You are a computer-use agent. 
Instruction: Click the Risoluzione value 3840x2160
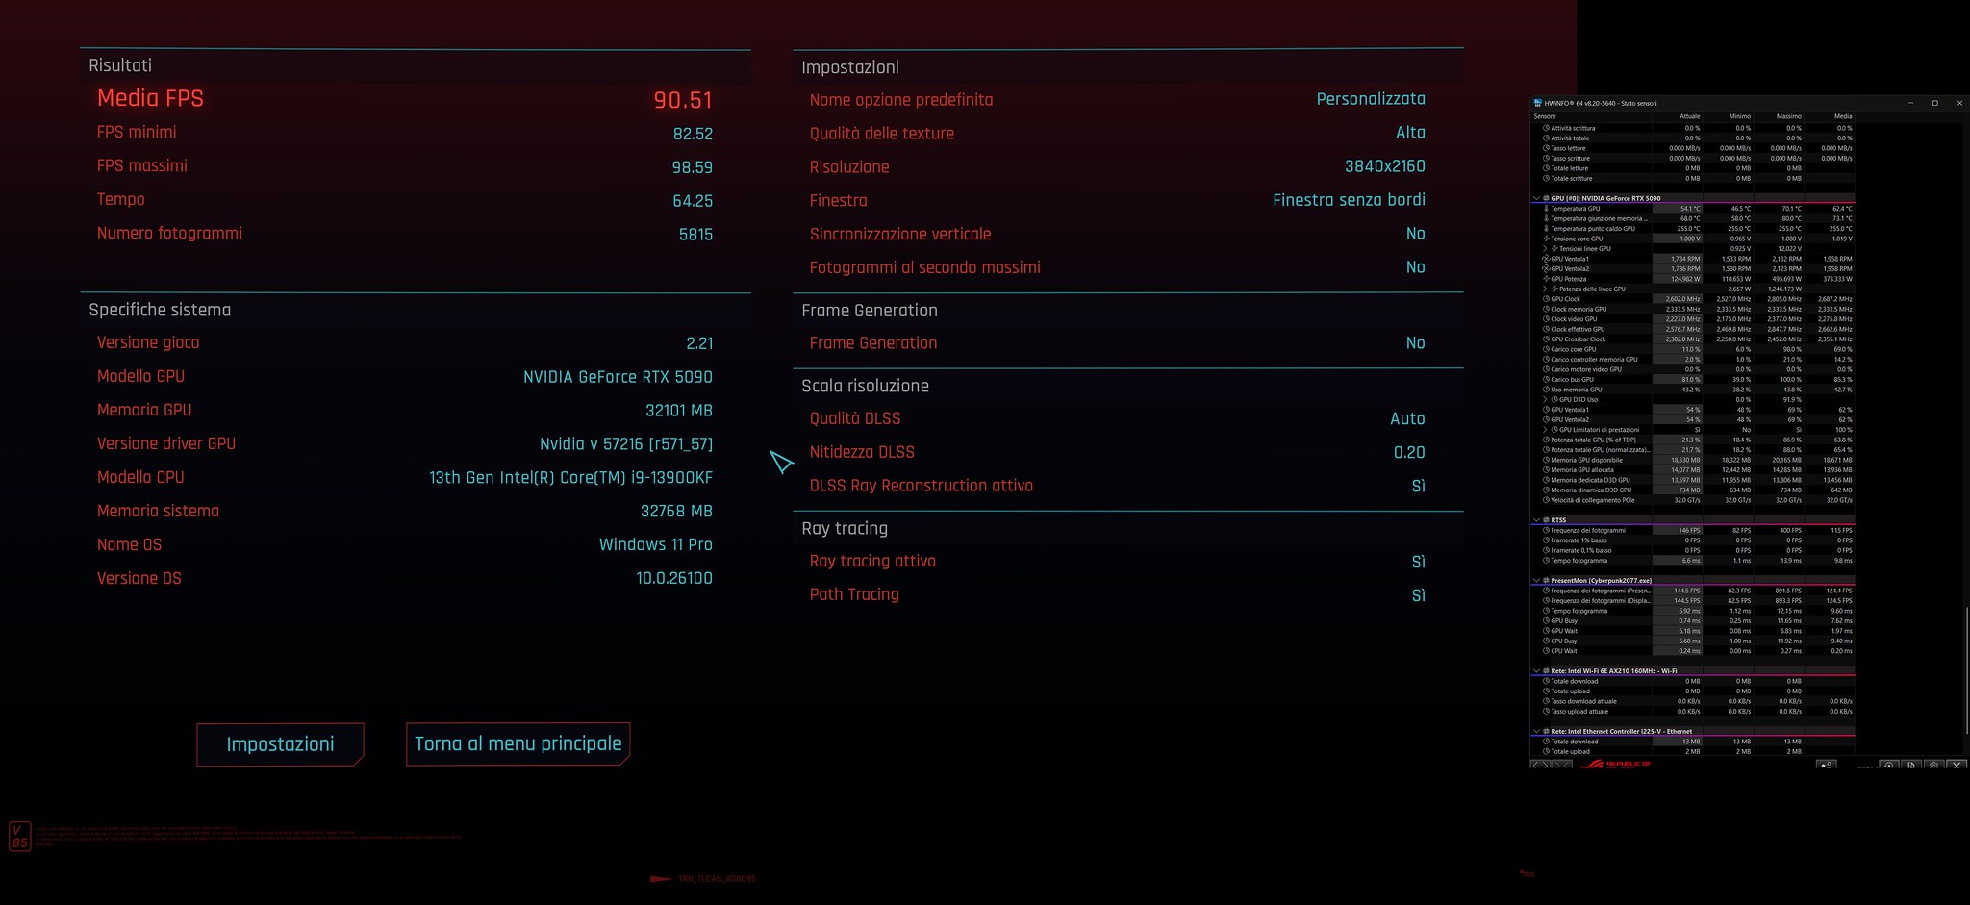(x=1385, y=166)
